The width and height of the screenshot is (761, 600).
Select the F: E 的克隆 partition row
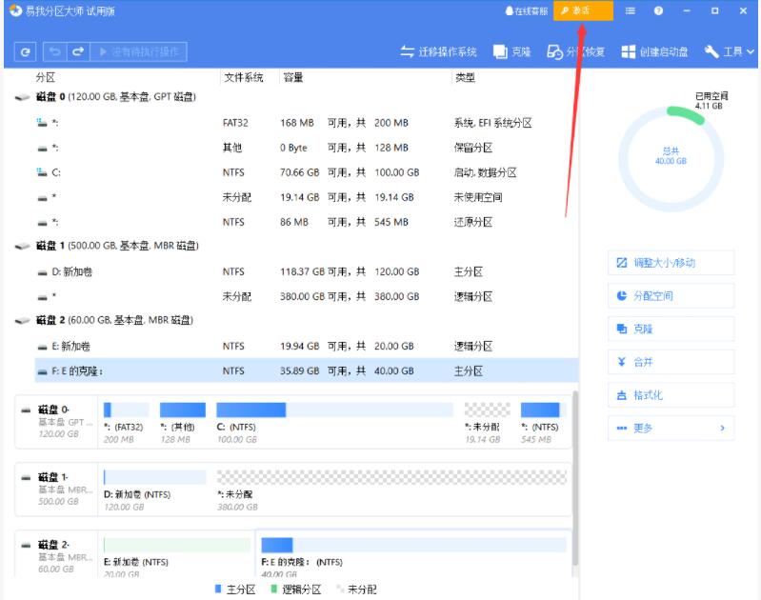coord(307,370)
